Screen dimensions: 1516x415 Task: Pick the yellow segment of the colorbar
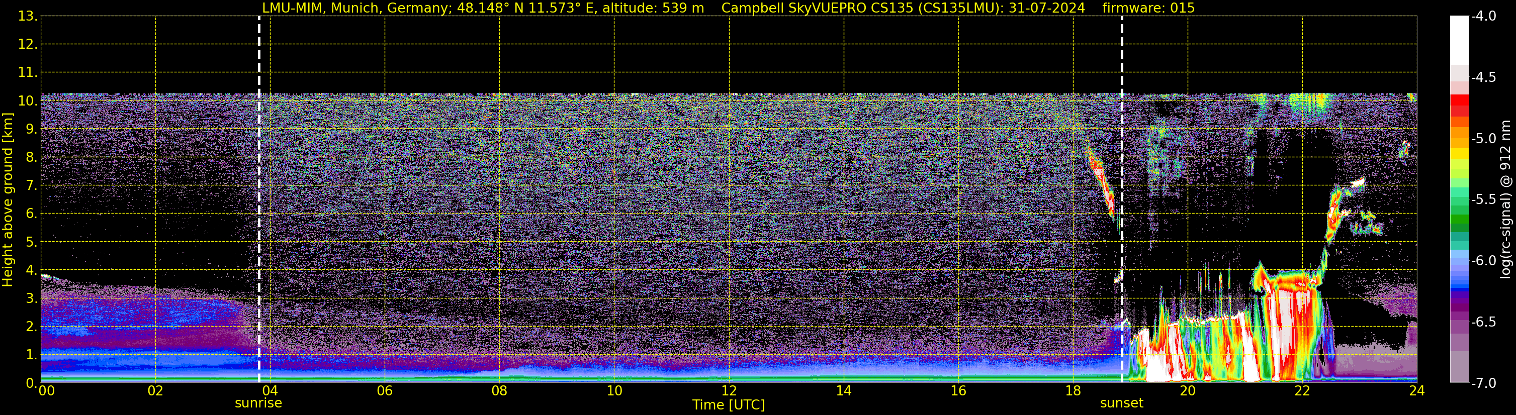(1460, 154)
